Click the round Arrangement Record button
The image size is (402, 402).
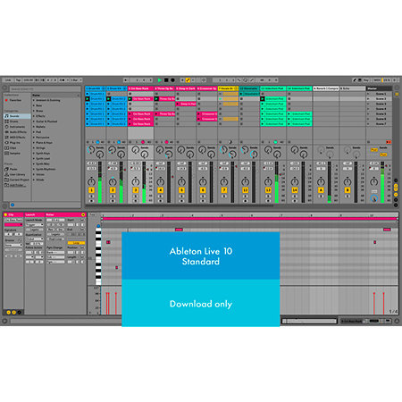[x=172, y=80]
